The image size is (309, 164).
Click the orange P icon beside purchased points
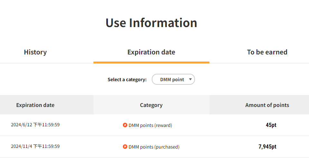pos(125,147)
